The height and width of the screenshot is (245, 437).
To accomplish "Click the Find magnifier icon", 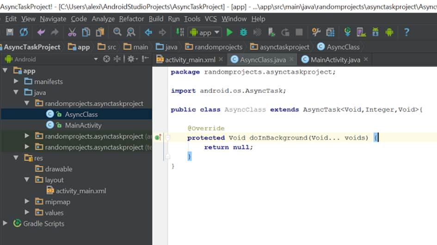I will click(117, 32).
